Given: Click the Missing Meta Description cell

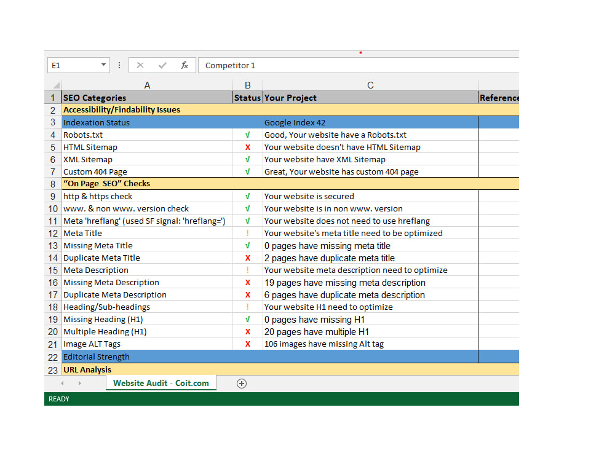Looking at the screenshot, I should tap(147, 282).
